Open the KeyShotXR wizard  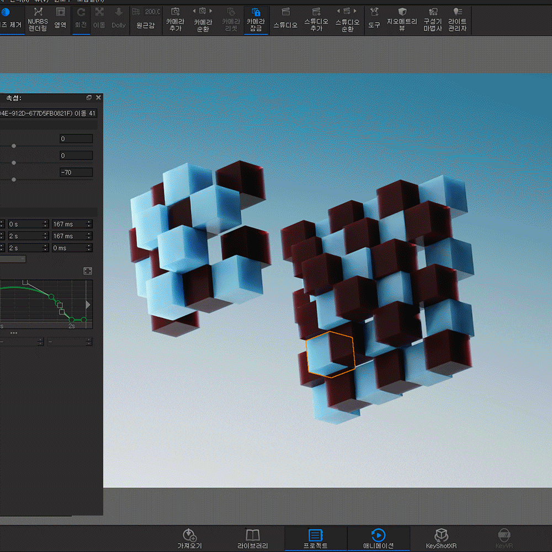click(x=441, y=538)
